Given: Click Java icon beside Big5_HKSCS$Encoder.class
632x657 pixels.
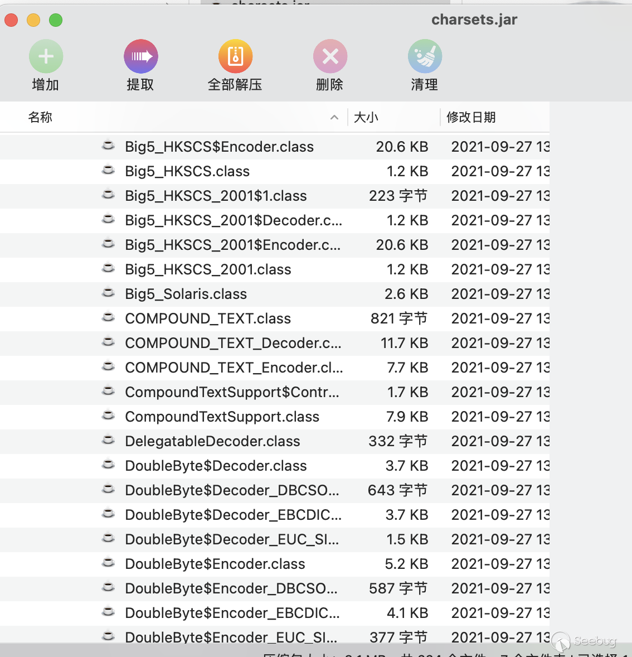Looking at the screenshot, I should click(109, 146).
